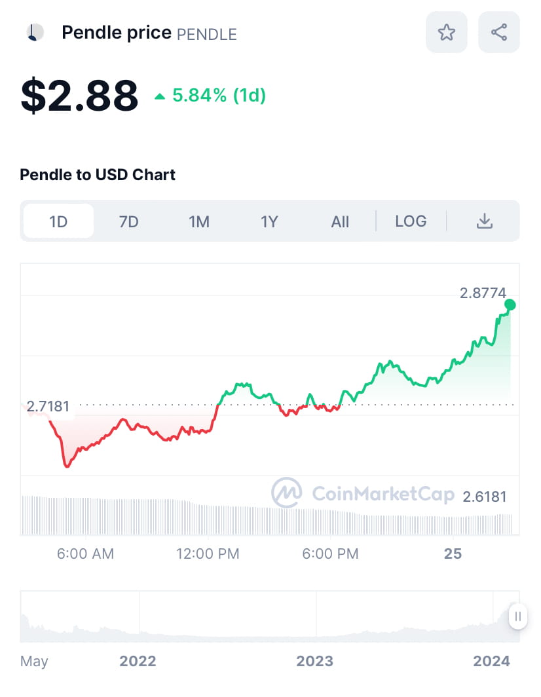Download chart data using download icon

pos(484,221)
